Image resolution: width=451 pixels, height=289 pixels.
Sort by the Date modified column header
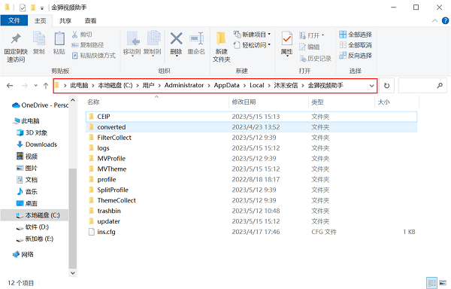268,102
